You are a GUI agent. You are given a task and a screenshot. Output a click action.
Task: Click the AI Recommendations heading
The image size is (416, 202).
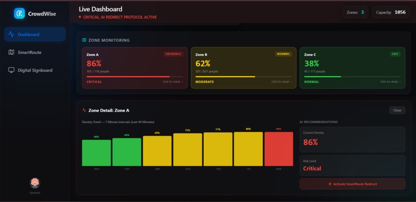[318, 122]
